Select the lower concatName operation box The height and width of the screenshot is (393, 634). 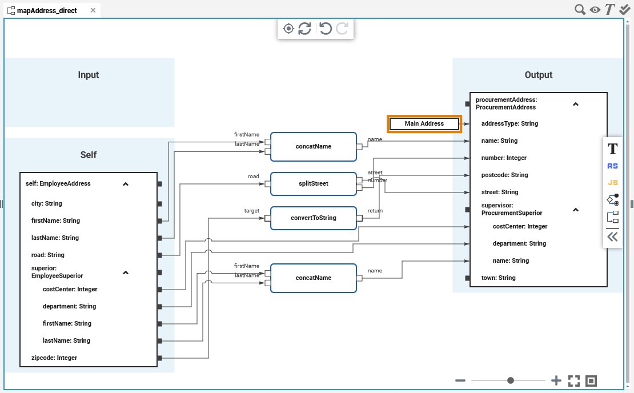coord(314,278)
